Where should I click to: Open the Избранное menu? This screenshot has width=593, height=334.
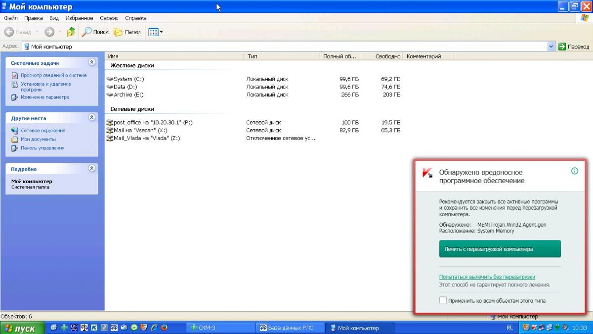pyautogui.click(x=79, y=18)
